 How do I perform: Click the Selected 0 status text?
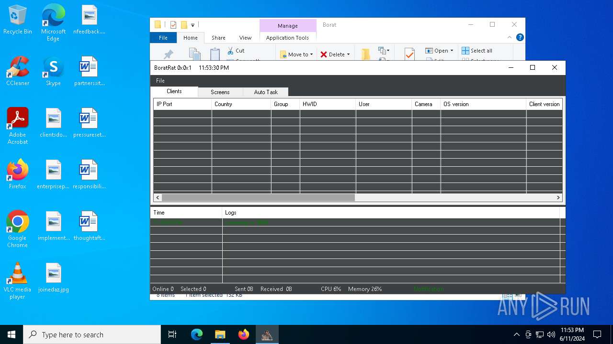(193, 289)
